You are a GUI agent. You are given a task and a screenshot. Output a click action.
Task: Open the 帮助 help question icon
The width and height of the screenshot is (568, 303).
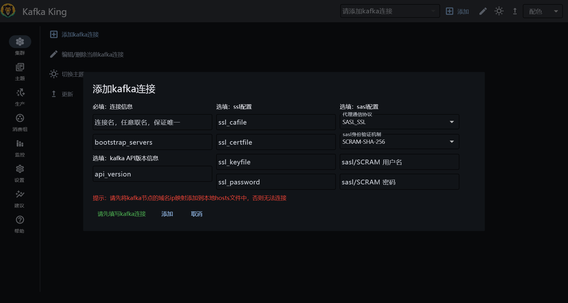point(20,220)
